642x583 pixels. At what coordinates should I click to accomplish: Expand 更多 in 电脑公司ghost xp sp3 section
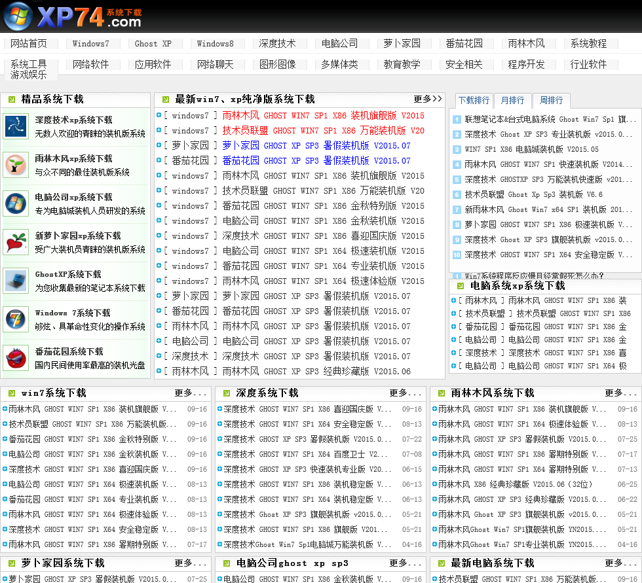point(406,563)
